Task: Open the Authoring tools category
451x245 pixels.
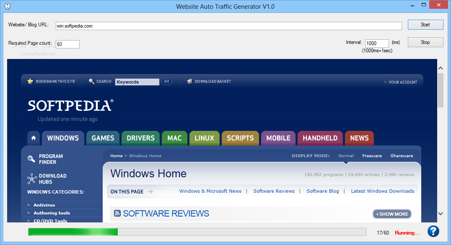Action: (x=52, y=213)
